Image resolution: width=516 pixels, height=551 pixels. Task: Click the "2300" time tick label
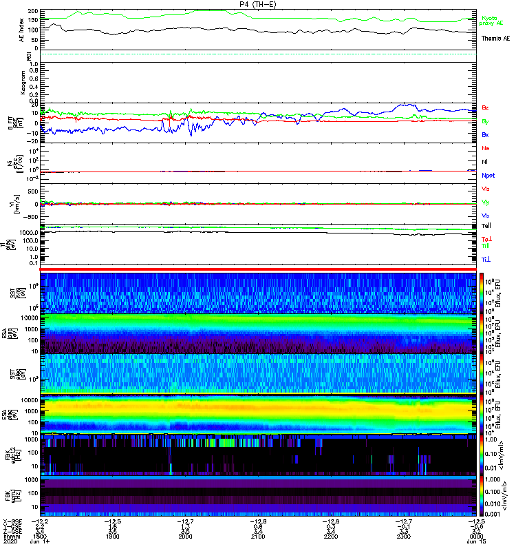tap(404, 537)
